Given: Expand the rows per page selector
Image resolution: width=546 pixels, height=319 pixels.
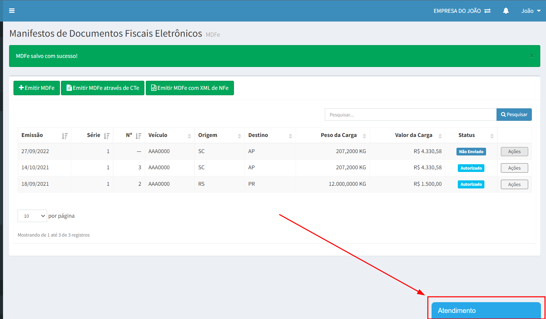Looking at the screenshot, I should tap(32, 216).
